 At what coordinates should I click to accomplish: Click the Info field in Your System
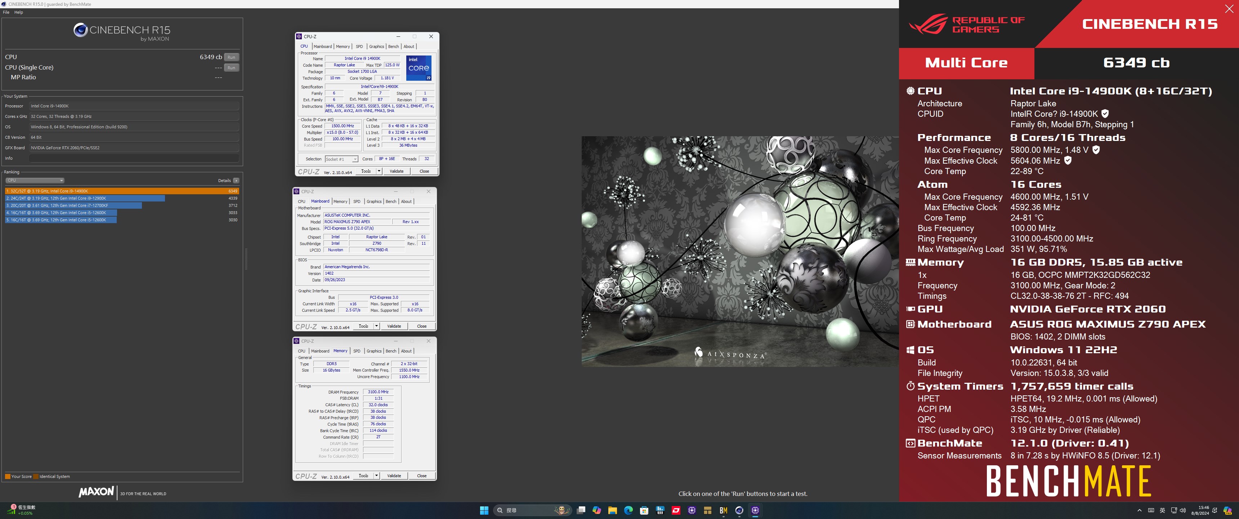tap(134, 158)
